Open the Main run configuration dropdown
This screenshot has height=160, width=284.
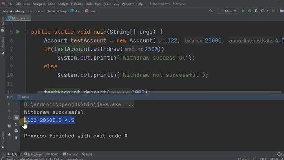(228, 11)
